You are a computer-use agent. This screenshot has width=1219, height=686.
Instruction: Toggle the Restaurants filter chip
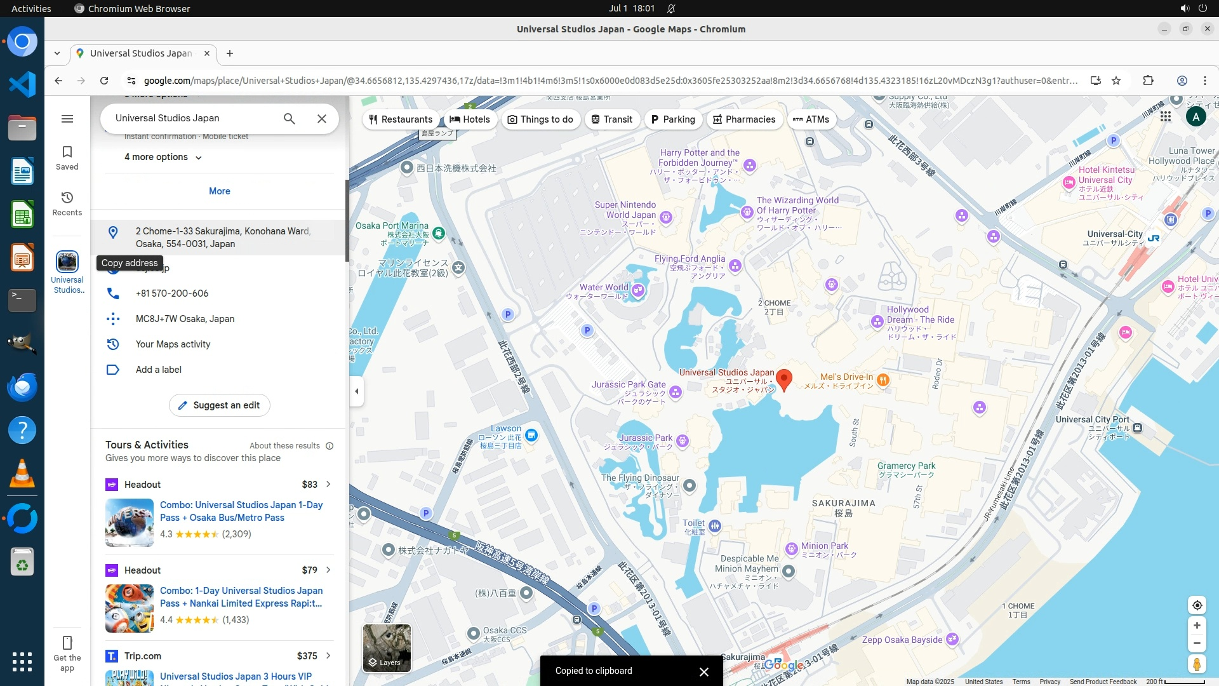pos(401,119)
